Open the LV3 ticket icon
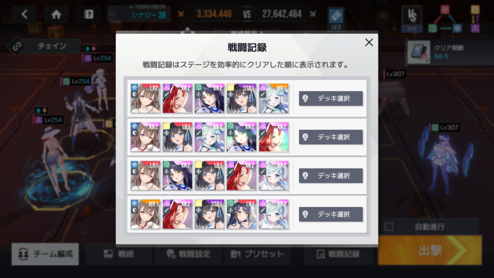 336,18
